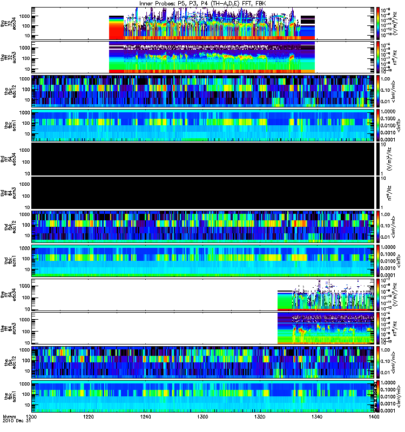This screenshot has height=432, width=405.
Task: Click the color bar beside tha fbk scm1 panel
Action: point(378,125)
